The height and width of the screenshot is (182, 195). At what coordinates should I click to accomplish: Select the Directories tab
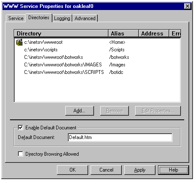point(39,18)
